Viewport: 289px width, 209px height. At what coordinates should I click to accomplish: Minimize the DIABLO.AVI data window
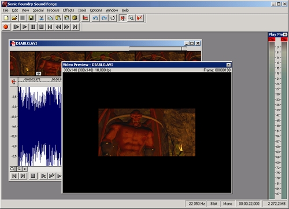(187, 43)
